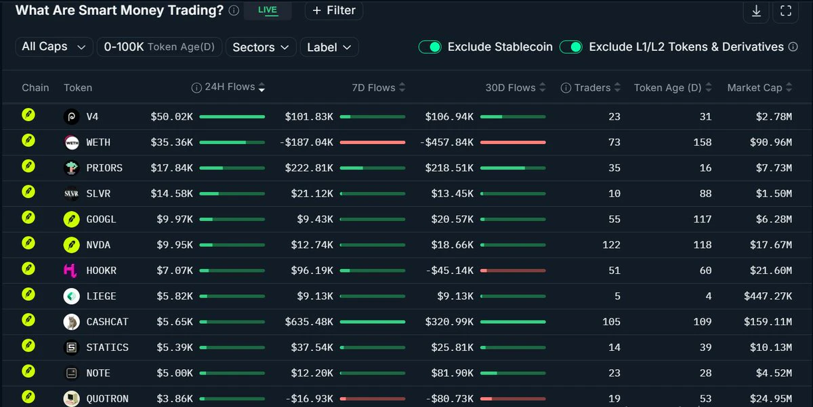The width and height of the screenshot is (813, 407).
Task: Open the NVDA token name
Action: coord(98,245)
